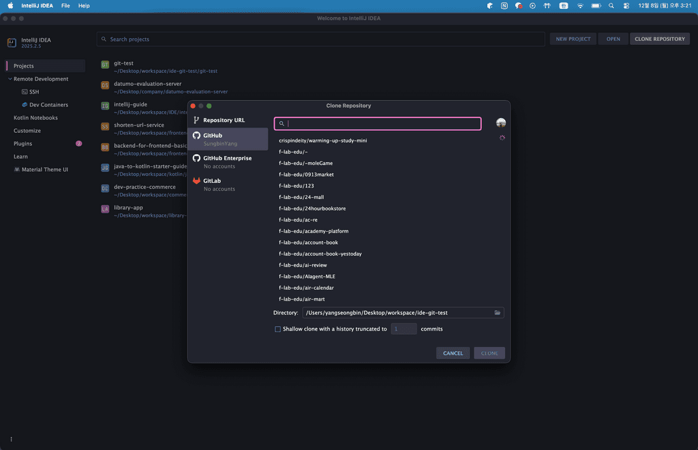Click the Repository URL branch icon
The width and height of the screenshot is (698, 450).
[x=196, y=120]
